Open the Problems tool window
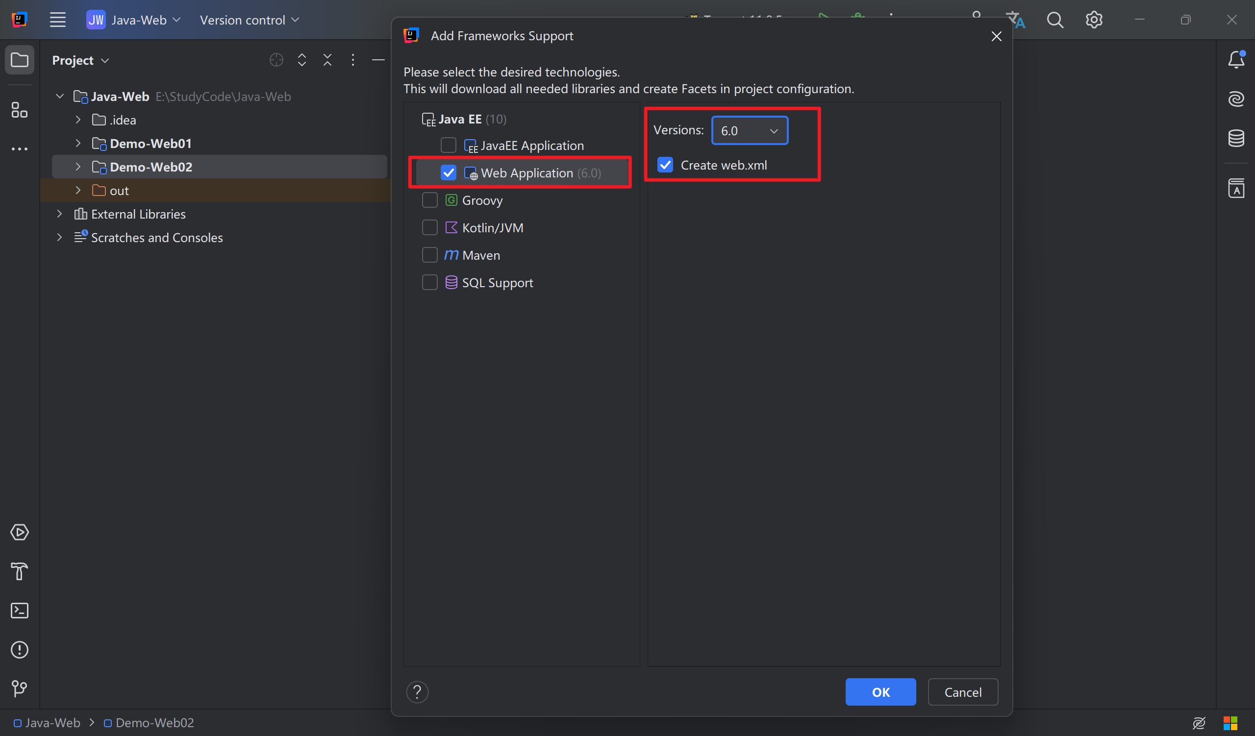Viewport: 1255px width, 736px height. click(20, 649)
